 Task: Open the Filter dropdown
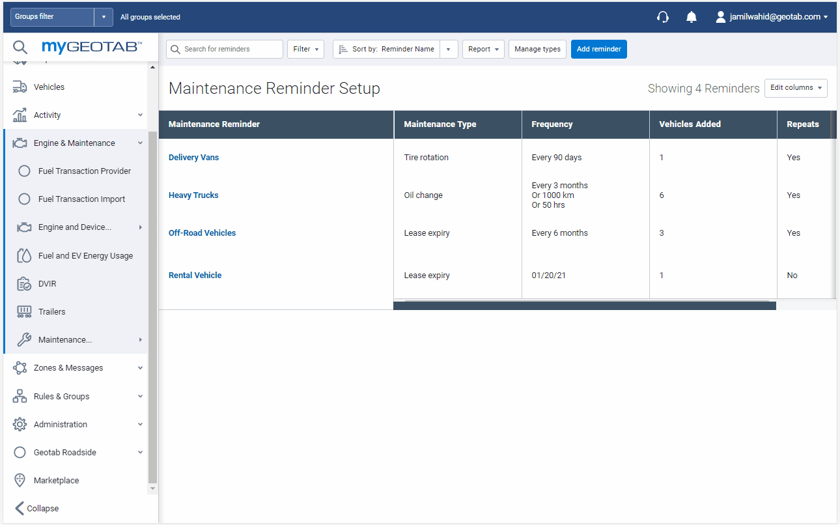coord(305,49)
